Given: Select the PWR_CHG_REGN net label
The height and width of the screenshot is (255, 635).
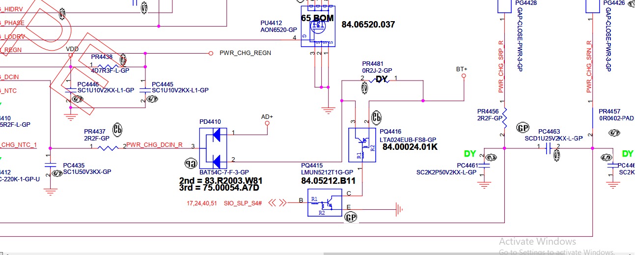Looking at the screenshot, I should tap(245, 53).
